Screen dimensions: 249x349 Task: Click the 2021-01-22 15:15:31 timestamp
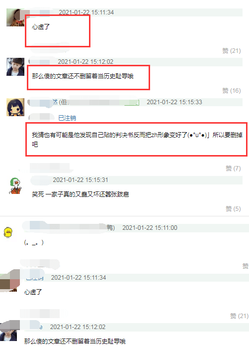tap(81, 180)
